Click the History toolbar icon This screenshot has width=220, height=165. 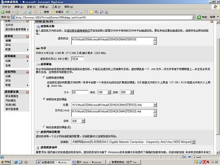[x=67, y=12]
